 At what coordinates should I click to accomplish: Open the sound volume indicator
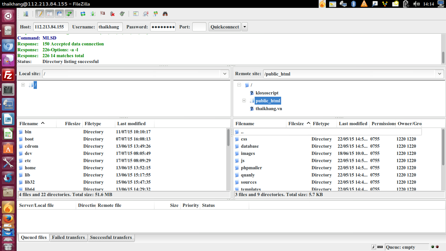pos(416,4)
